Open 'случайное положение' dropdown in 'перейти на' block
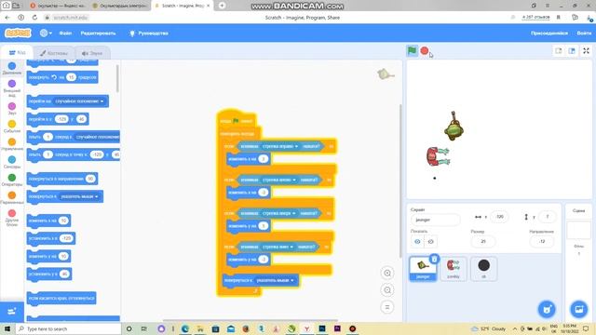This screenshot has height=335, width=596. 79,101
